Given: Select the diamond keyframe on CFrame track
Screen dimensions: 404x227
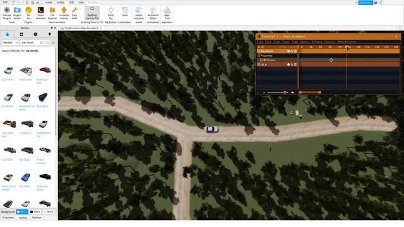Looking at the screenshot, I should pos(331,60).
